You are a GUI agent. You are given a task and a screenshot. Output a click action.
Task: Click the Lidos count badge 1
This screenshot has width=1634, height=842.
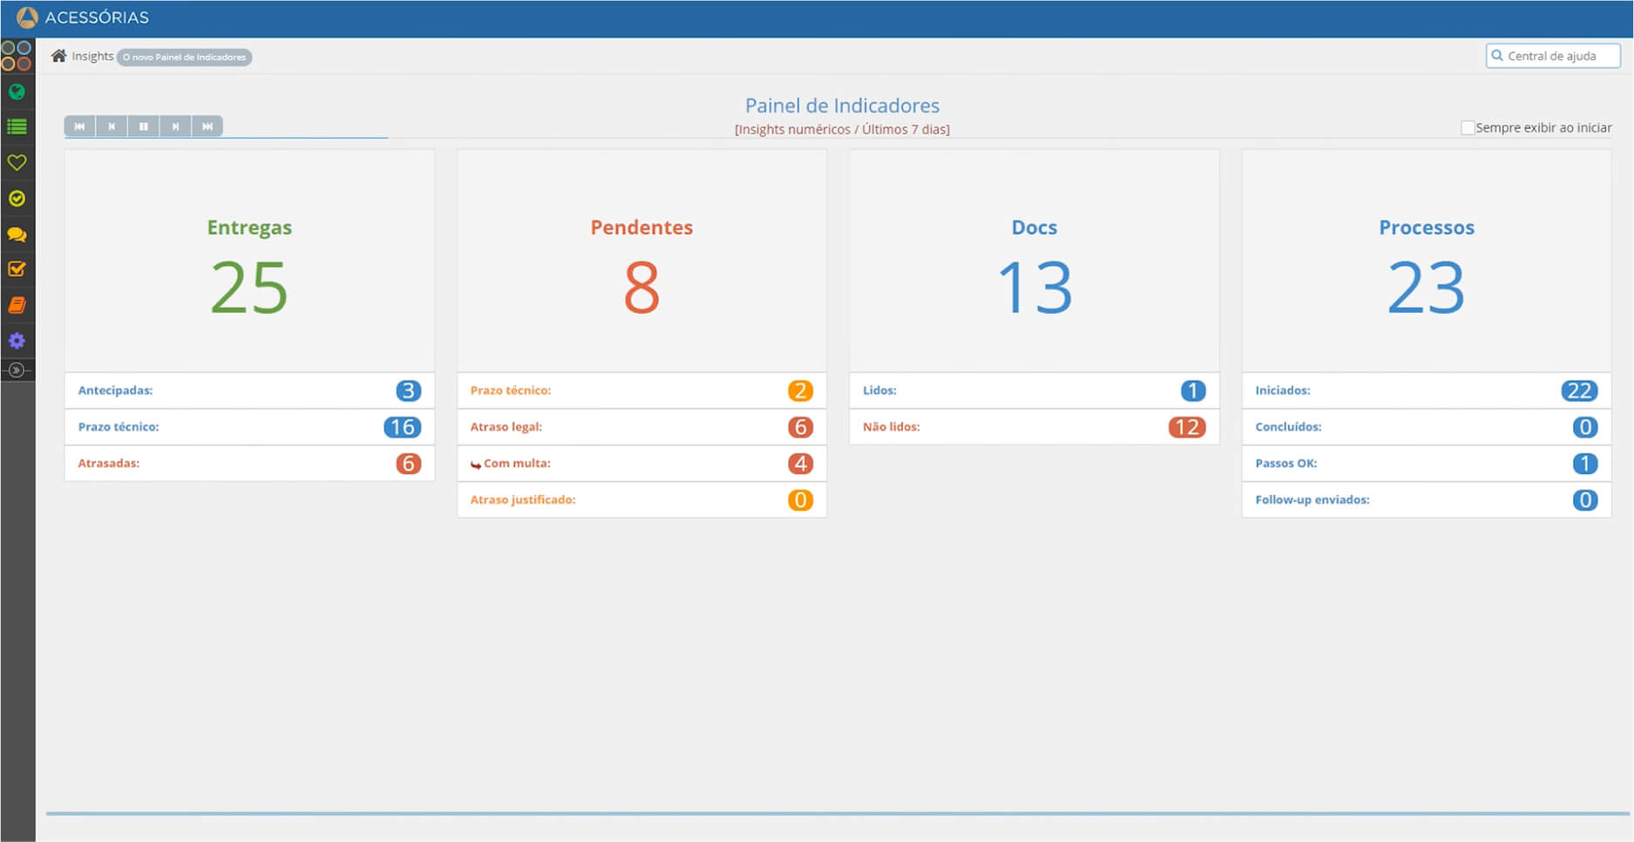click(x=1193, y=390)
